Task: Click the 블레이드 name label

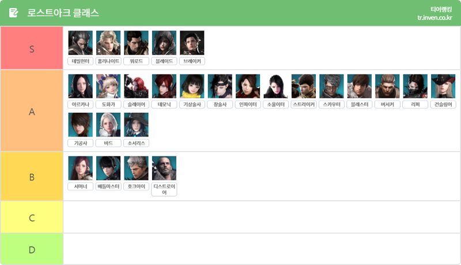Action: (x=164, y=61)
